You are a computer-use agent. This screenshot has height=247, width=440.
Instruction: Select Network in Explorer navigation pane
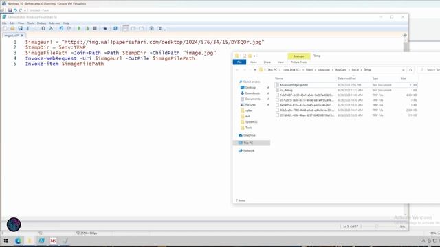tap(246, 151)
